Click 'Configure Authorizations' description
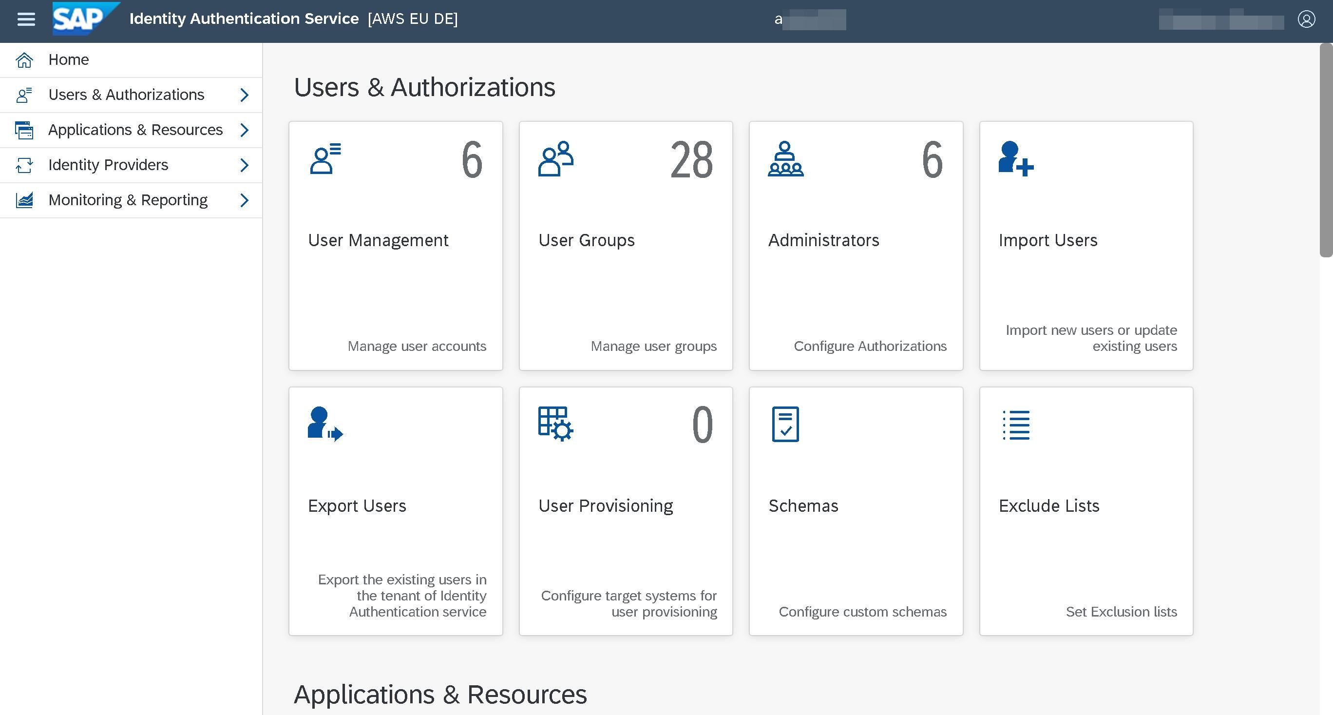Image resolution: width=1333 pixels, height=715 pixels. tap(870, 346)
